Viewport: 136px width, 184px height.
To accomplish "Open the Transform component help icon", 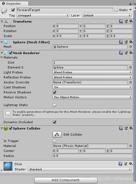I will point(121,21).
